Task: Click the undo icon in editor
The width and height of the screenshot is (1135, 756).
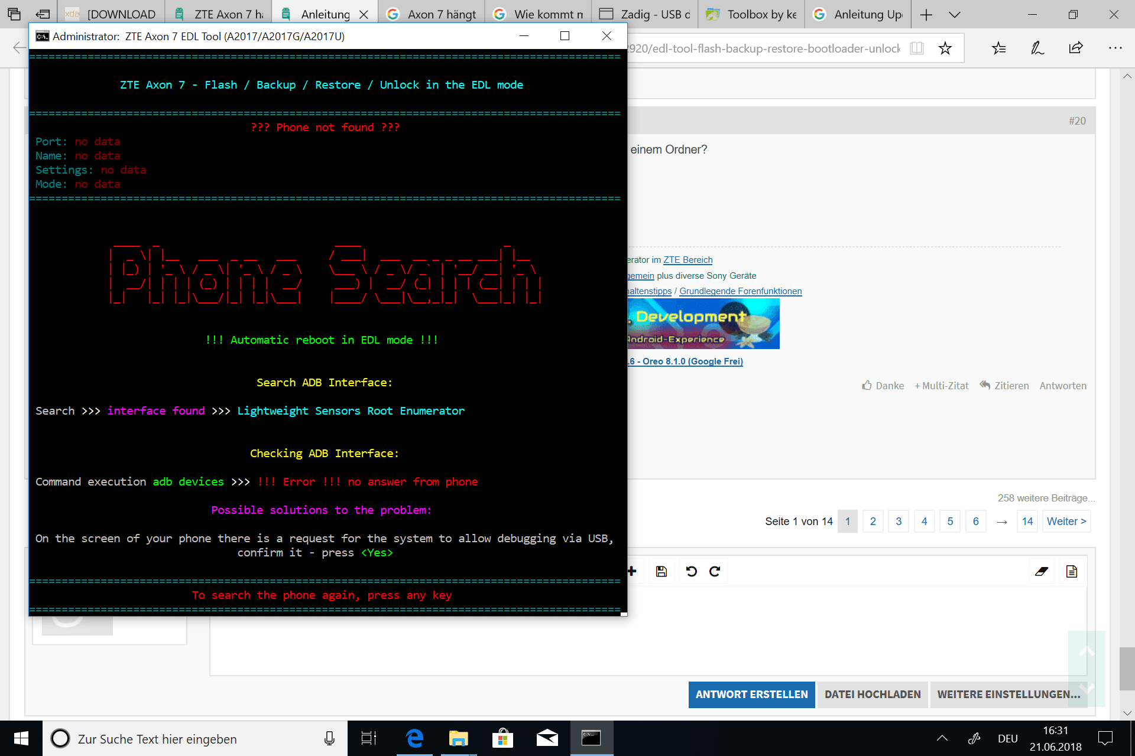Action: tap(691, 571)
